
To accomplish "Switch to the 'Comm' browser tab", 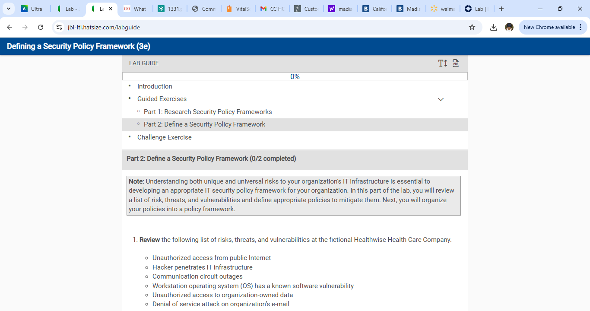I will click(x=204, y=9).
